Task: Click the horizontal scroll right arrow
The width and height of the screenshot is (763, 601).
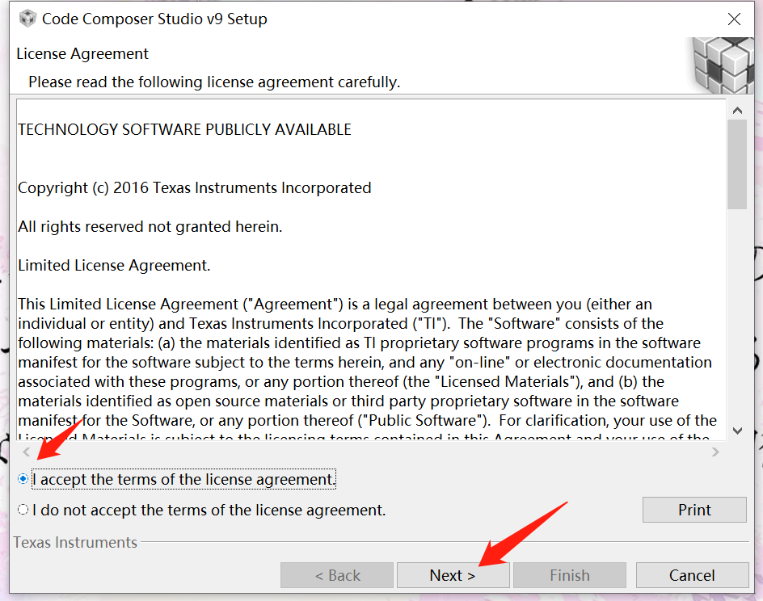Action: (715, 452)
